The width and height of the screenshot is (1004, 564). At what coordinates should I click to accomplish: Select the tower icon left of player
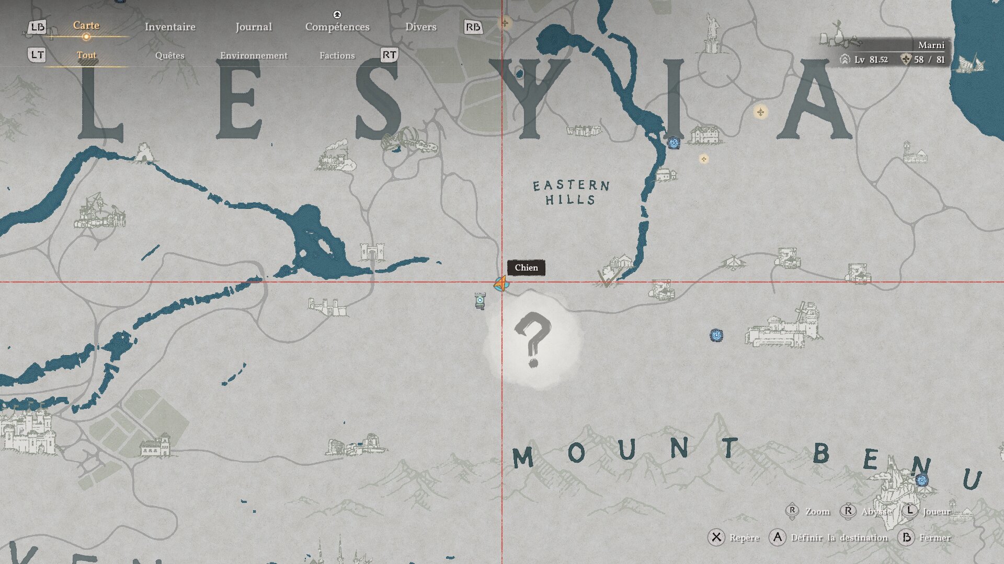tap(480, 301)
